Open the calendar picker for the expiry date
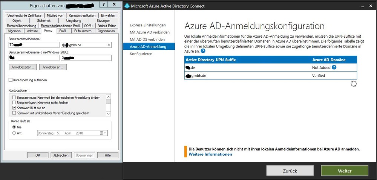 click(102, 133)
